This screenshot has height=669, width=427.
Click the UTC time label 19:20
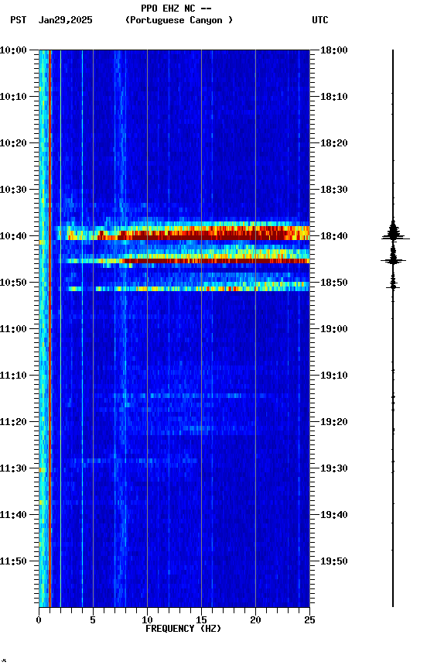tap(334, 422)
